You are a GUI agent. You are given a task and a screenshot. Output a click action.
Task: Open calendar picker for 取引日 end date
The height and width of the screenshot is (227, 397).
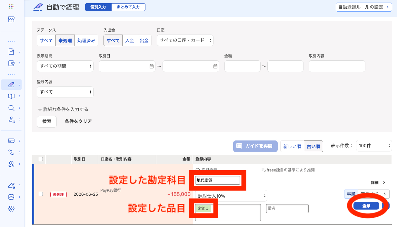click(215, 66)
